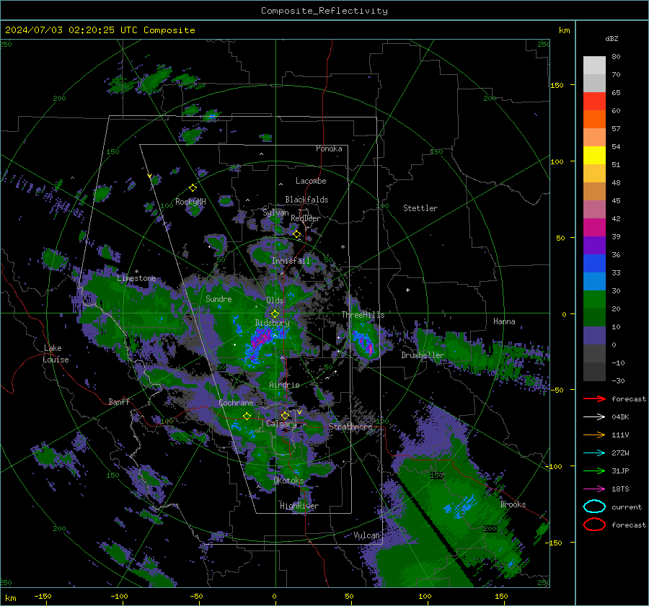
Task: Click the Stettler city label
Action: [420, 208]
